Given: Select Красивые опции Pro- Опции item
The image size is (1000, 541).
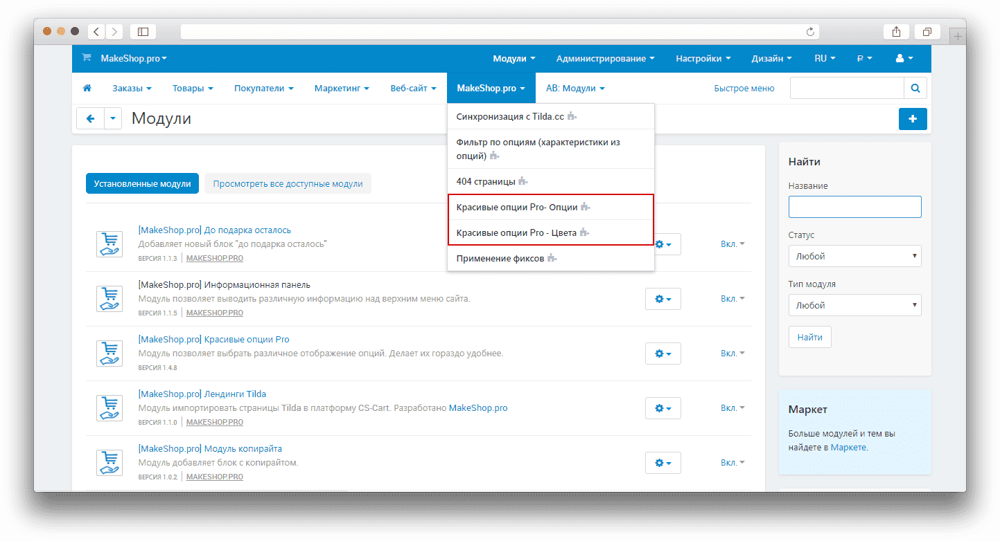Looking at the screenshot, I should [x=551, y=207].
